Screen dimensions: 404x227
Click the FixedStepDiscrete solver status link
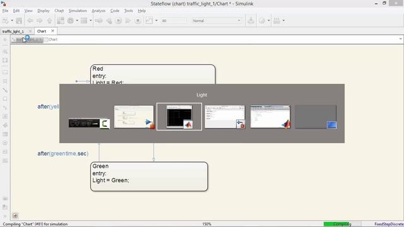[x=389, y=224]
